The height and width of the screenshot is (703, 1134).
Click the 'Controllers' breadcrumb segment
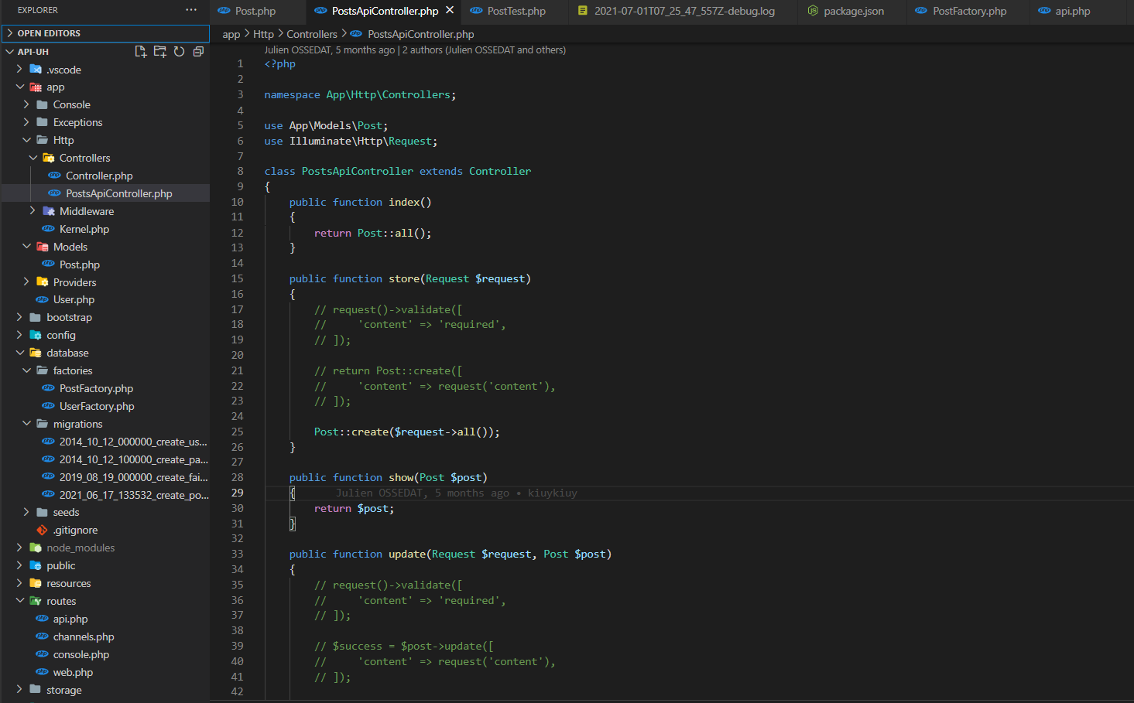coord(312,34)
